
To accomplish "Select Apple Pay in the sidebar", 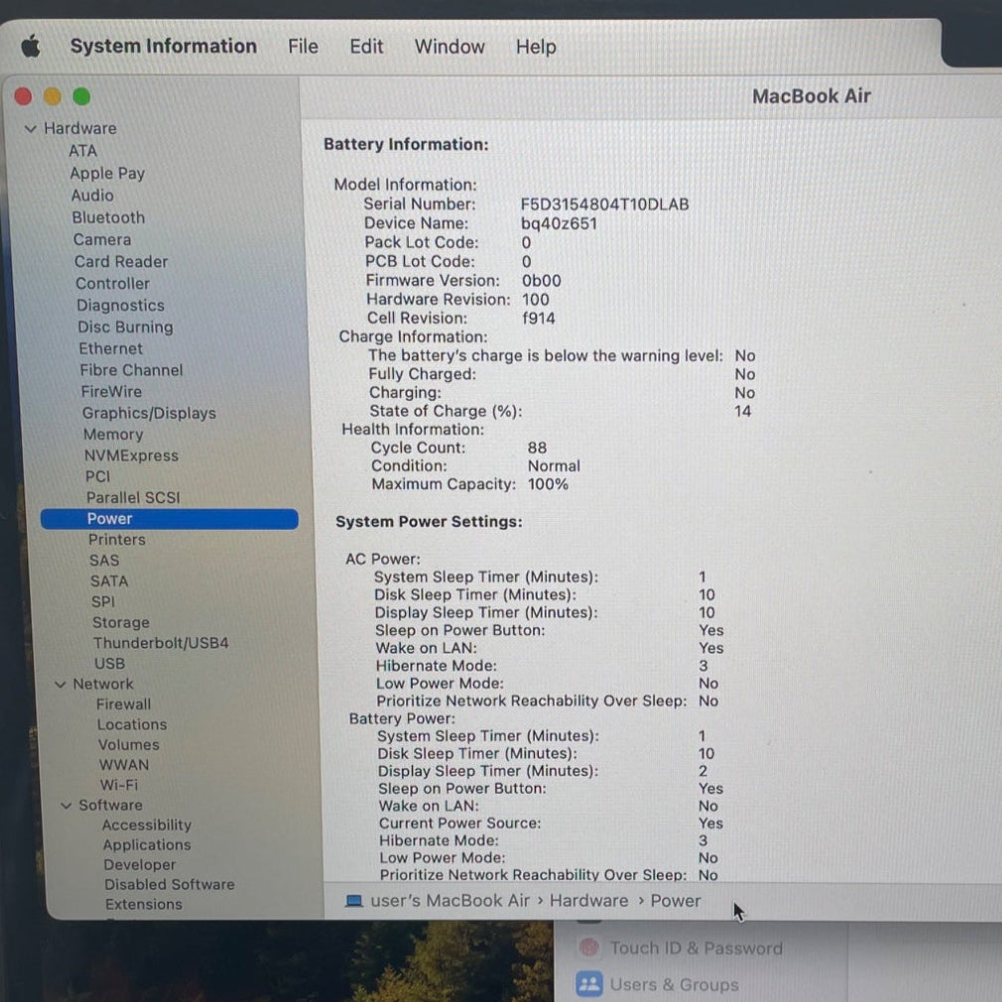I will [x=107, y=174].
